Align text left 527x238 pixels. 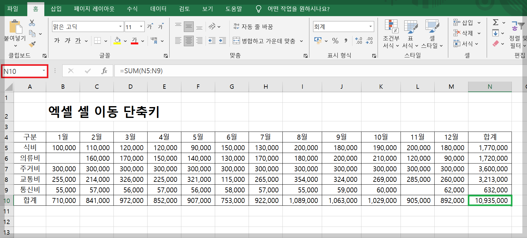click(178, 41)
